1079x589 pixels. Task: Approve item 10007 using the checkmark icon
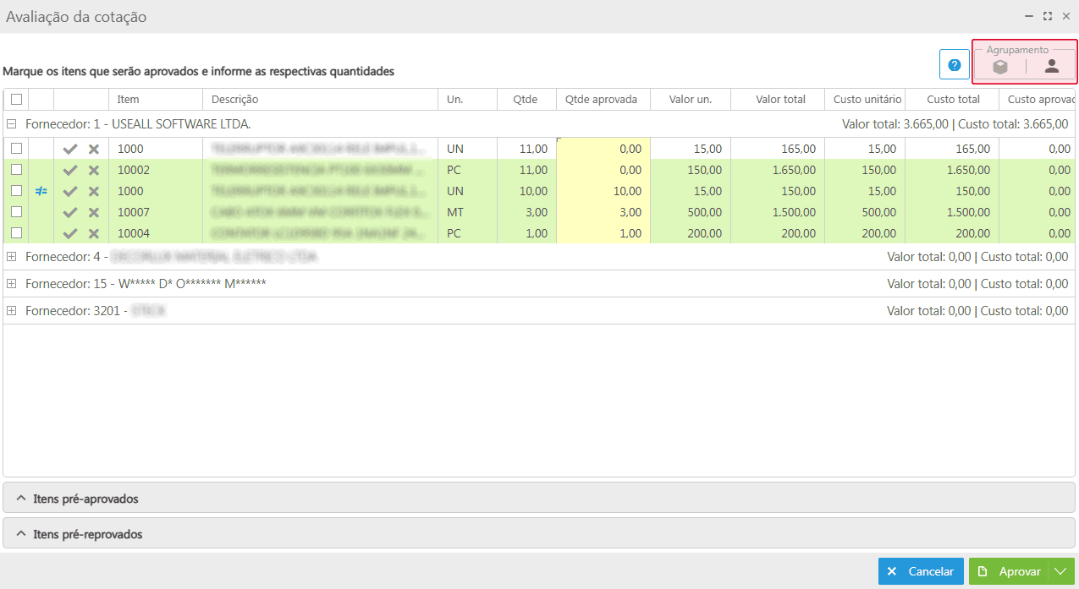70,212
